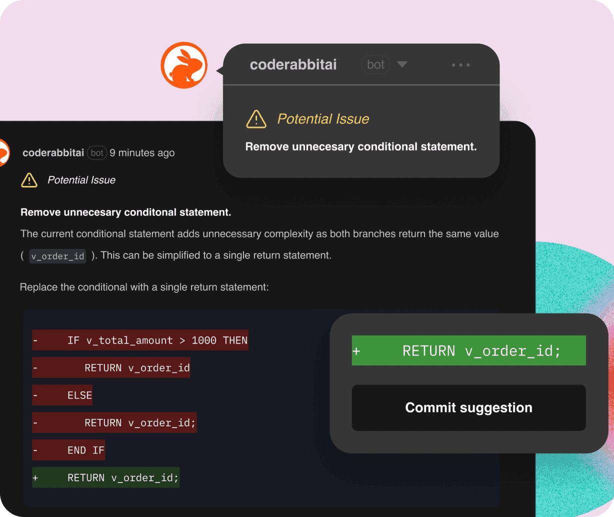Image resolution: width=614 pixels, height=517 pixels.
Task: Click the removed 'IF v_total_amount > 1000 THEN' line
Action: [140, 340]
